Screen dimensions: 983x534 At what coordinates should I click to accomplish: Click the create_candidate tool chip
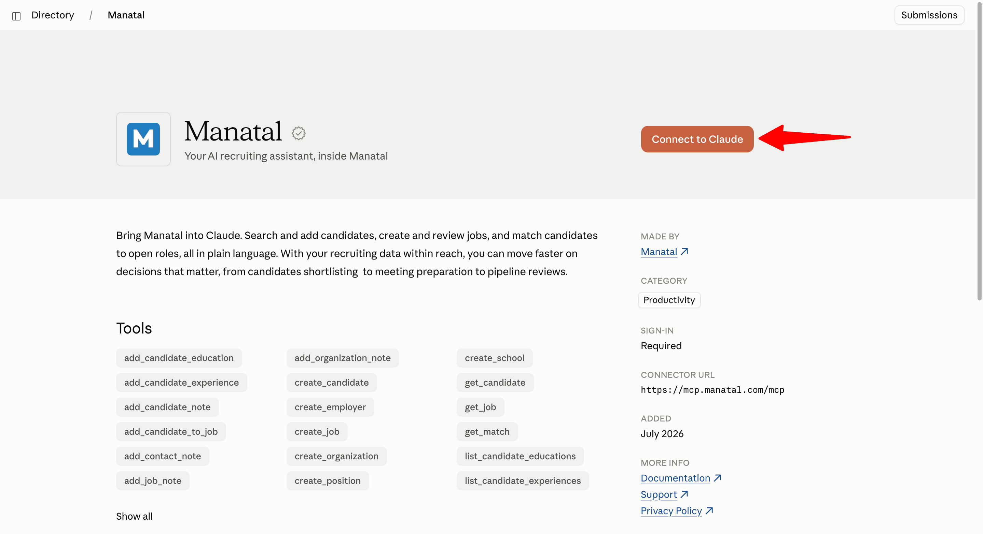(x=332, y=382)
